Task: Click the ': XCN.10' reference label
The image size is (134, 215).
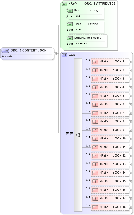Action: [x=119, y=139]
